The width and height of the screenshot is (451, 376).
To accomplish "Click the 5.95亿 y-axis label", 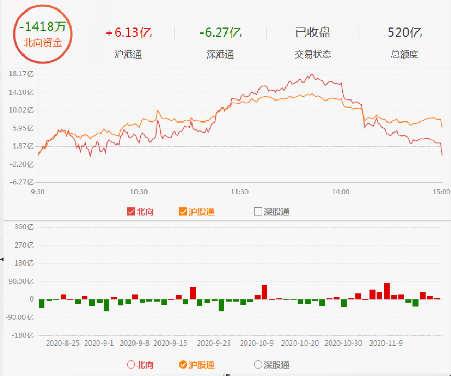I will tap(24, 128).
